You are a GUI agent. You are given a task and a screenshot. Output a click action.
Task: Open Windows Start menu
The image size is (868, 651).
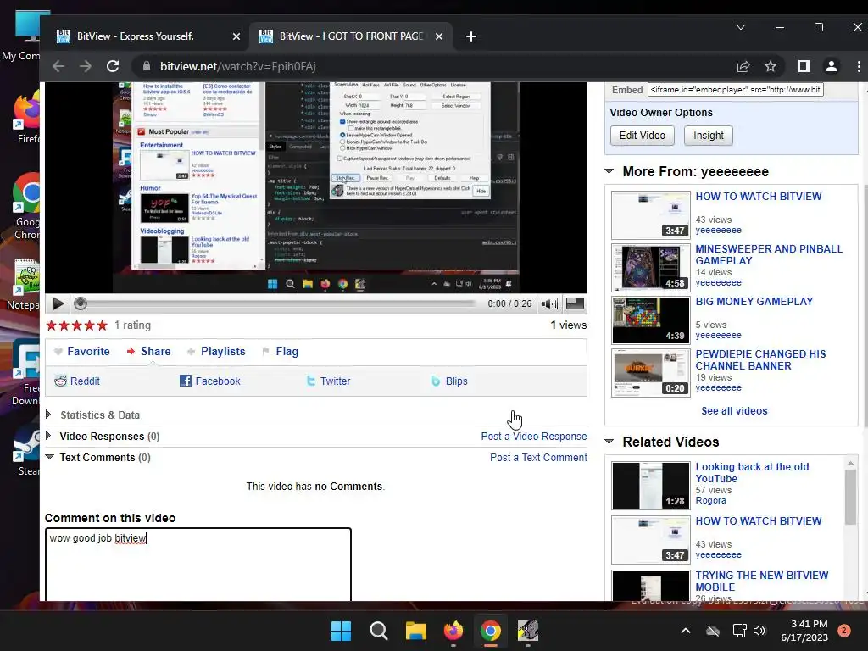341,631
